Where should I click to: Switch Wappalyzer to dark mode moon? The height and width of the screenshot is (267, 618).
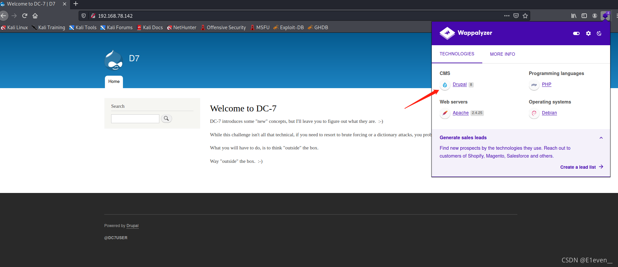(x=599, y=33)
